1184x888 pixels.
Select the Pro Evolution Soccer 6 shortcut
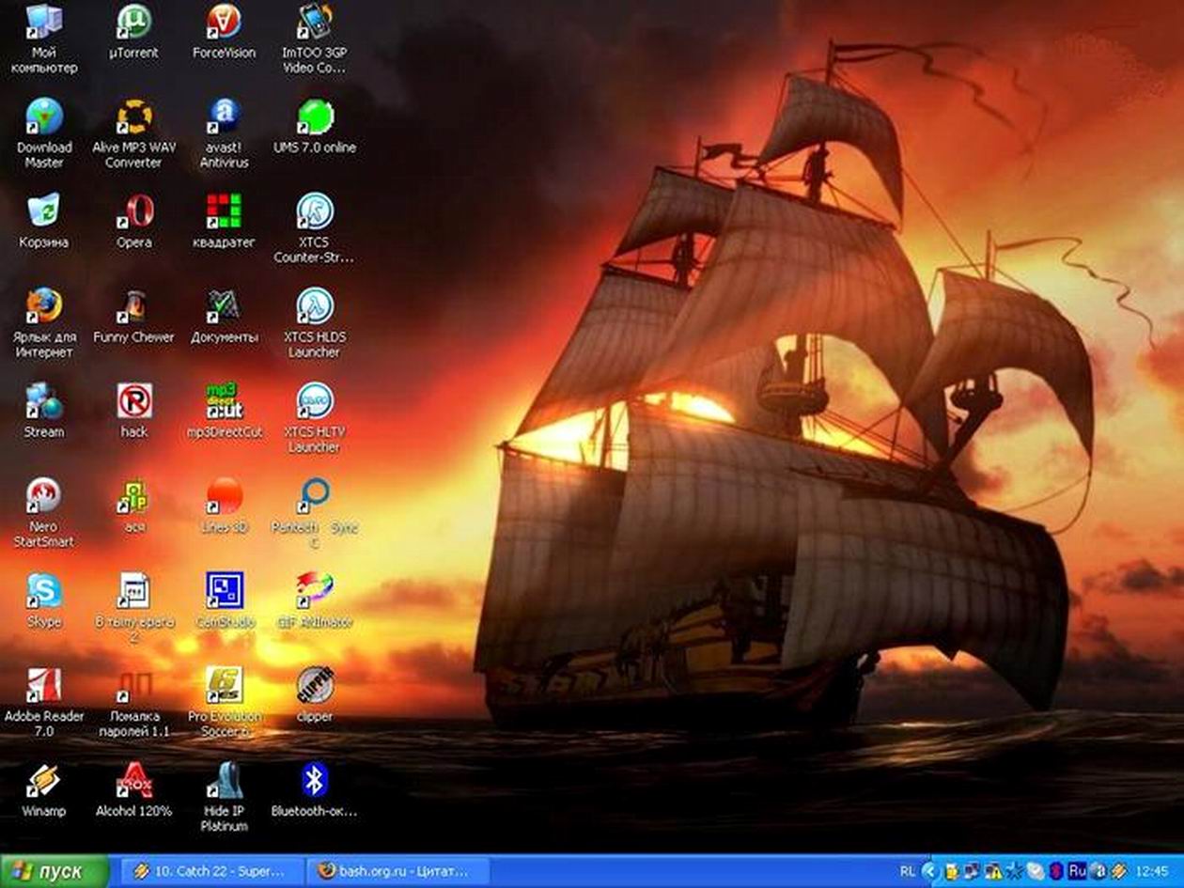point(224,687)
